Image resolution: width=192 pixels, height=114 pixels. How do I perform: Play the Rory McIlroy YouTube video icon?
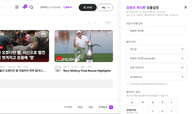[x=59, y=58]
